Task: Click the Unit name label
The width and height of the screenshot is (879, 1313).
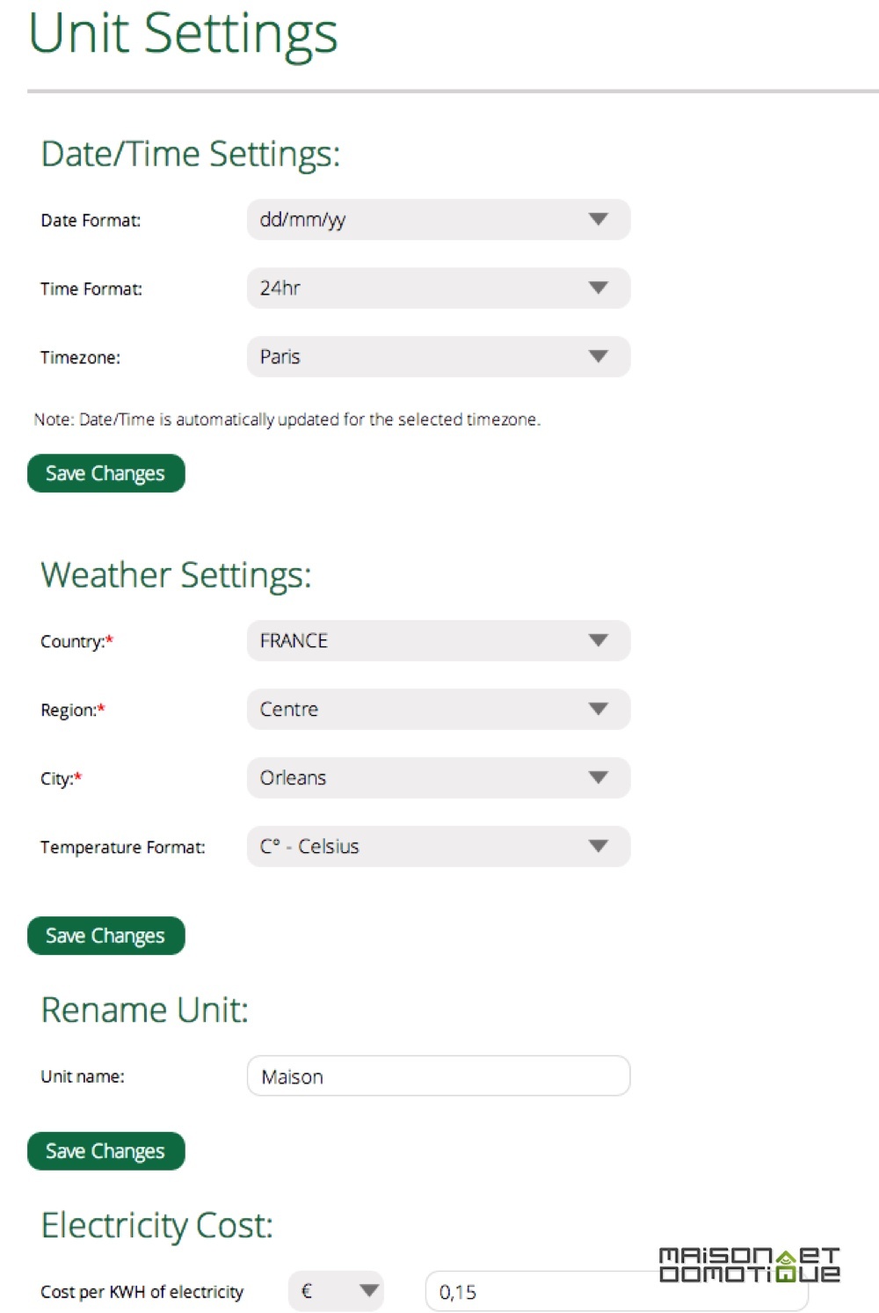Action: (x=83, y=1076)
